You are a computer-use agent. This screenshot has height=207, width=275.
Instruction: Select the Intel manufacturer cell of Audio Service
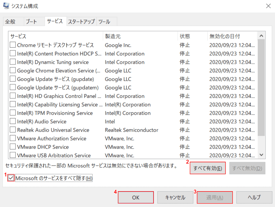tap(110, 121)
